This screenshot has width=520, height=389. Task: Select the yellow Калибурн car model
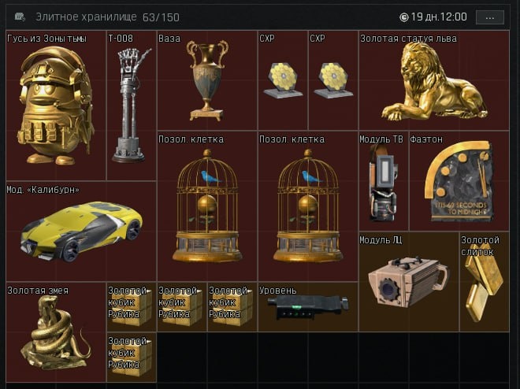pyautogui.click(x=81, y=232)
